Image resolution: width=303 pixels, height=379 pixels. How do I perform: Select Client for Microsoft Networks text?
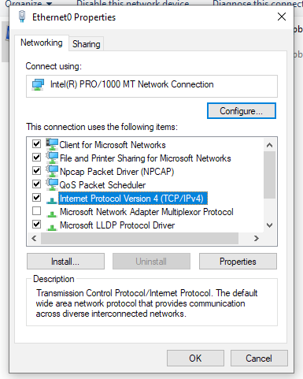113,145
